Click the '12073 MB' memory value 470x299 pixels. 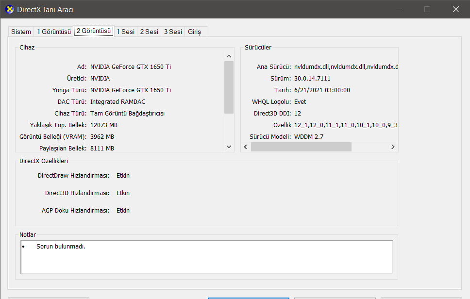click(x=104, y=125)
